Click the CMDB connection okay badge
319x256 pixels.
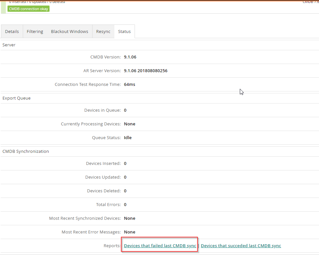[x=28, y=9]
